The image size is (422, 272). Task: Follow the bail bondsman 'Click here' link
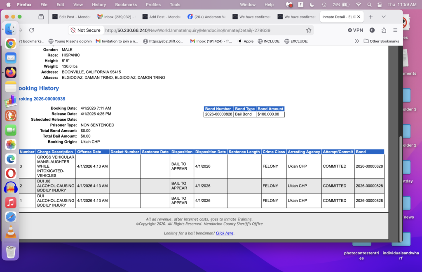[x=225, y=233]
